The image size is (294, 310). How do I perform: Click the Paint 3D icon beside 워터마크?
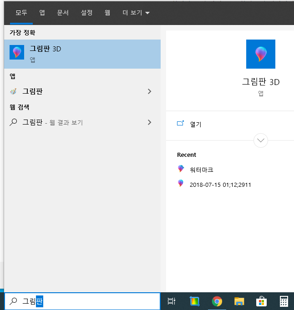click(x=181, y=169)
